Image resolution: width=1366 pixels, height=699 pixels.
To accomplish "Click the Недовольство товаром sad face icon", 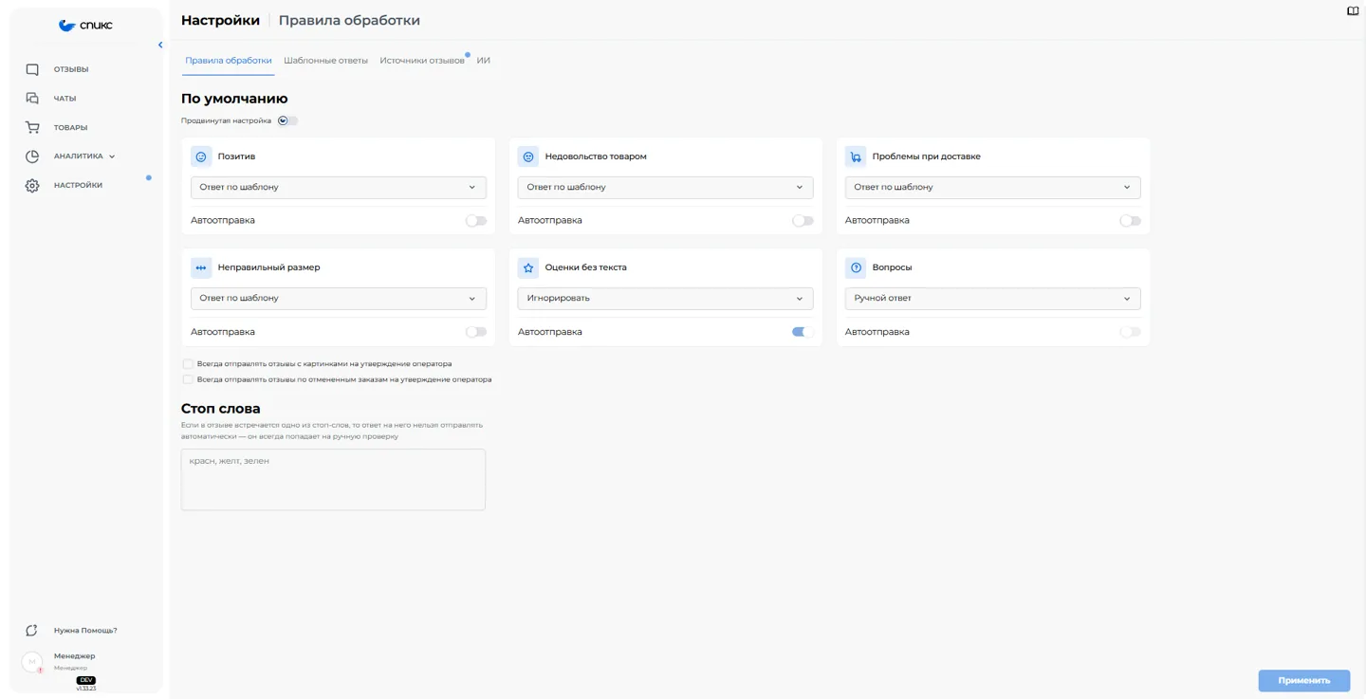I will click(528, 156).
